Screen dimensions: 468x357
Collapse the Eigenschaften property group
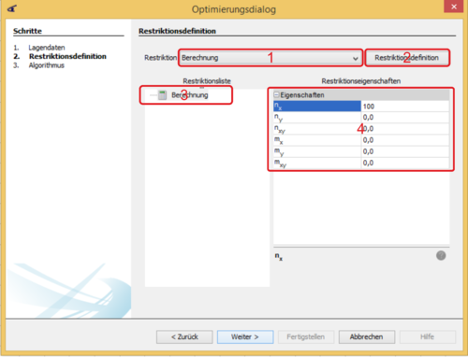276,94
